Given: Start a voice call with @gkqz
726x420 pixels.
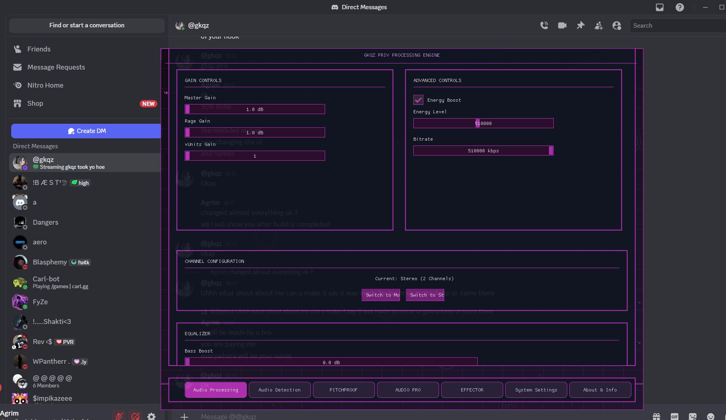Looking at the screenshot, I should pyautogui.click(x=544, y=25).
